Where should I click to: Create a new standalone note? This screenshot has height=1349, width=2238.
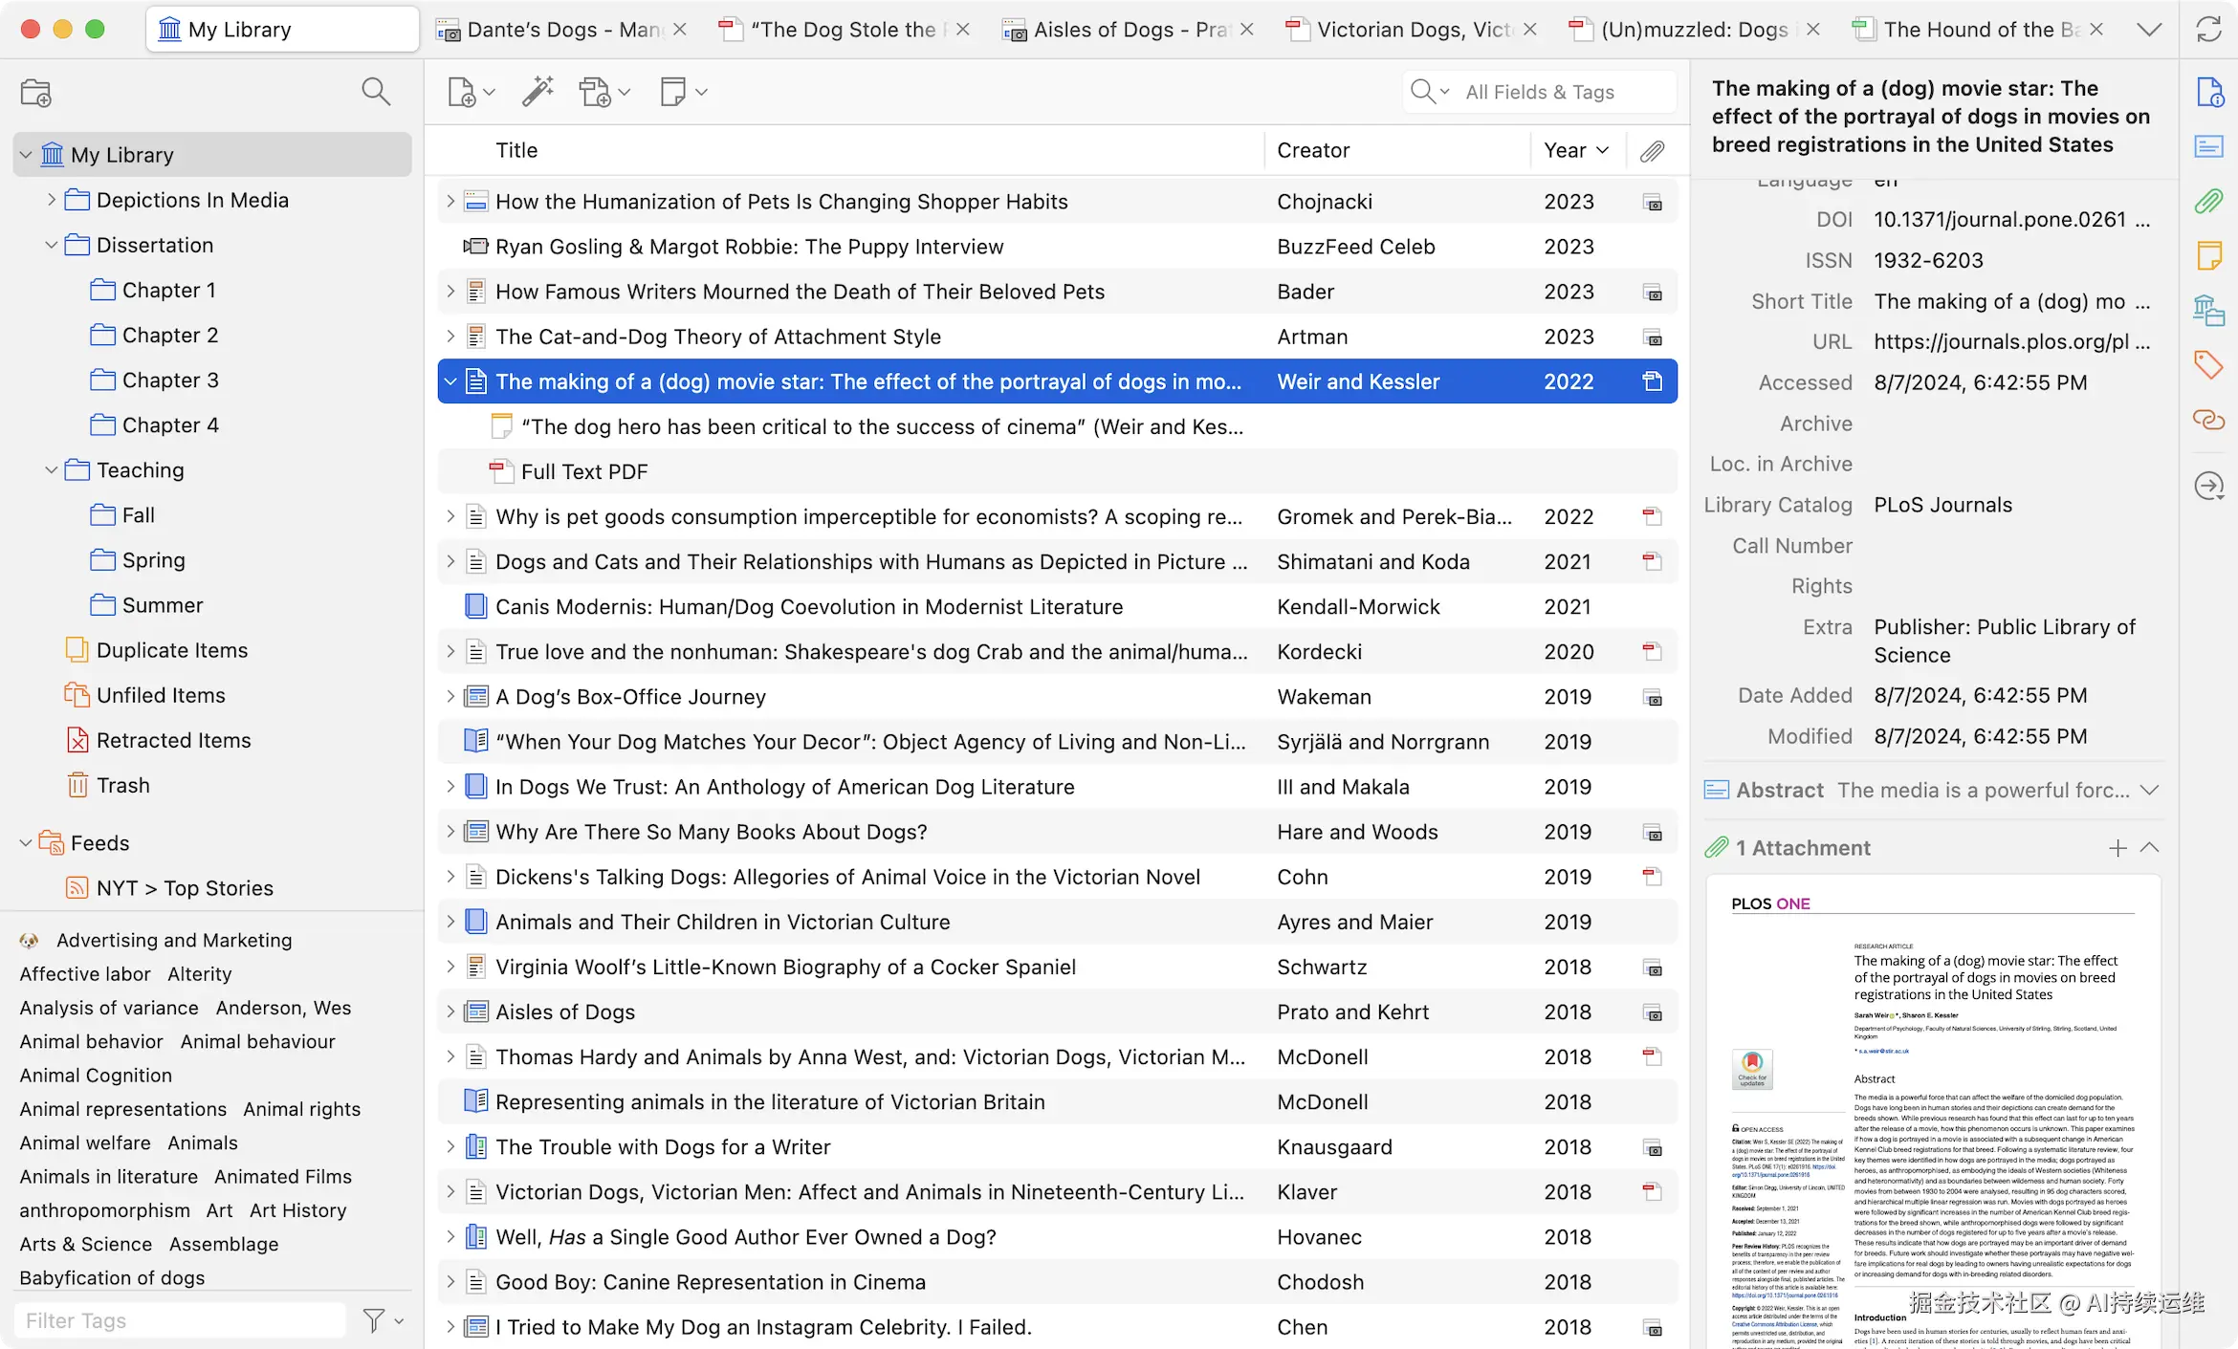pos(675,91)
